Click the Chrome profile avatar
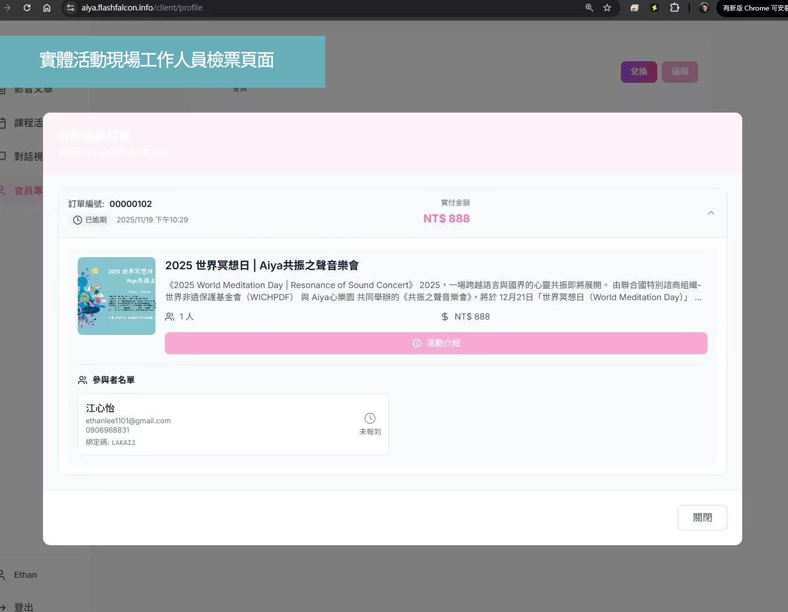This screenshot has width=788, height=612. 704,8
